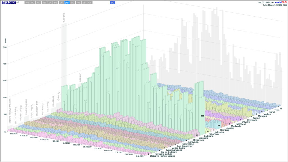Open the OK region tab
Screen dimensions: 288x162
pos(90,3)
